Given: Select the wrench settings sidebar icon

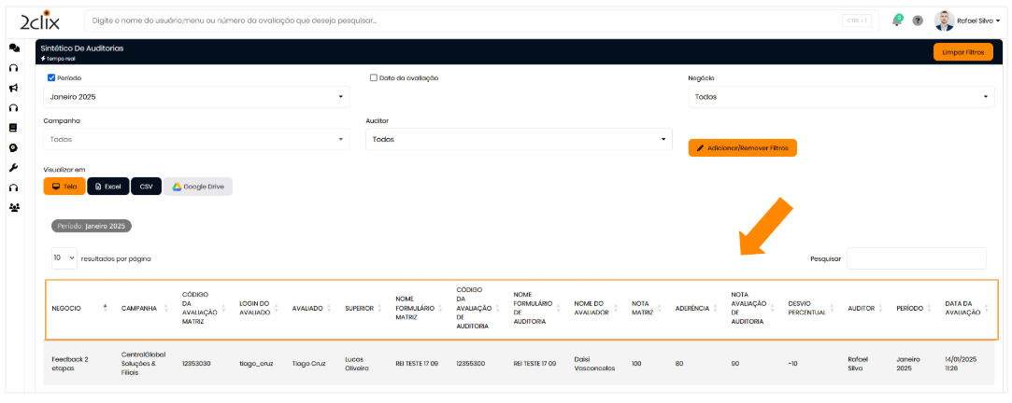Looking at the screenshot, I should 14,168.
